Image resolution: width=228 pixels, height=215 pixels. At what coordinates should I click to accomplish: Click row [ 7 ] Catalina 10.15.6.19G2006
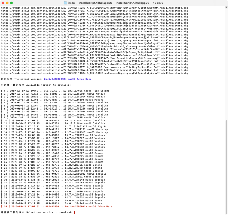point(54,112)
